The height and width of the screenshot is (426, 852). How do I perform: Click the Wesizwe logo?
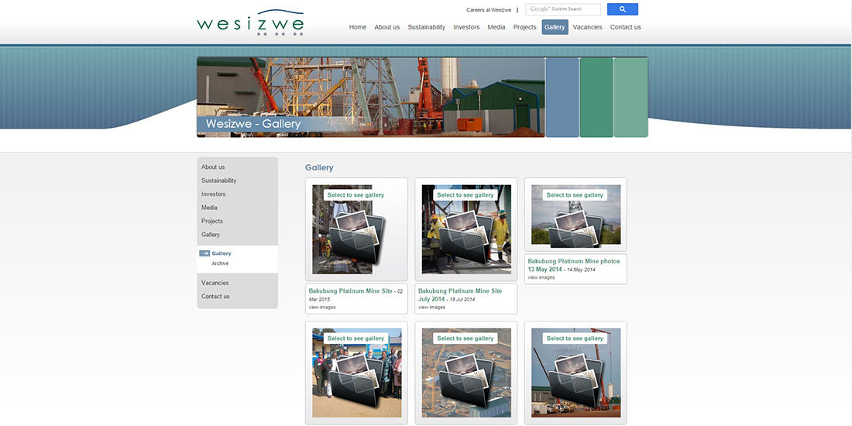250,22
